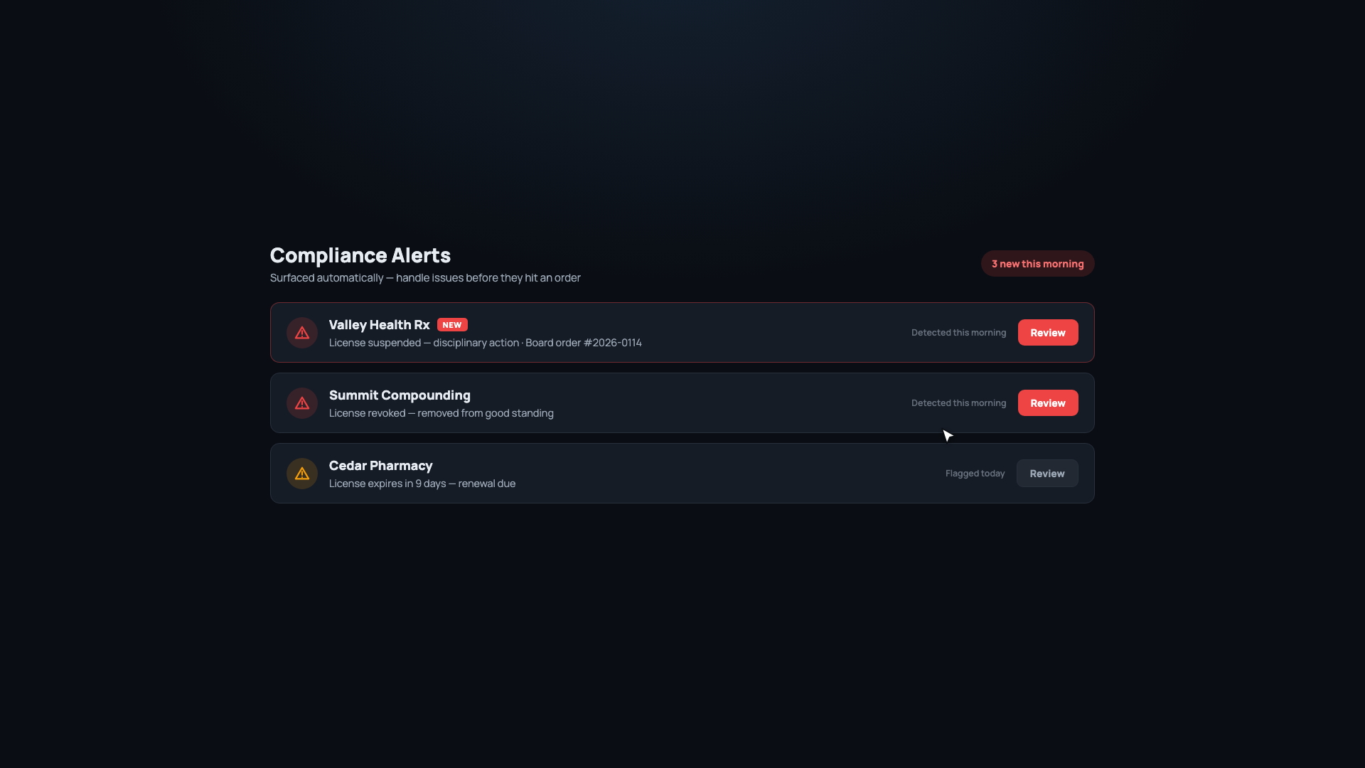Click the red warning icon for Valley Health Rx
The height and width of the screenshot is (768, 1365).
302,333
